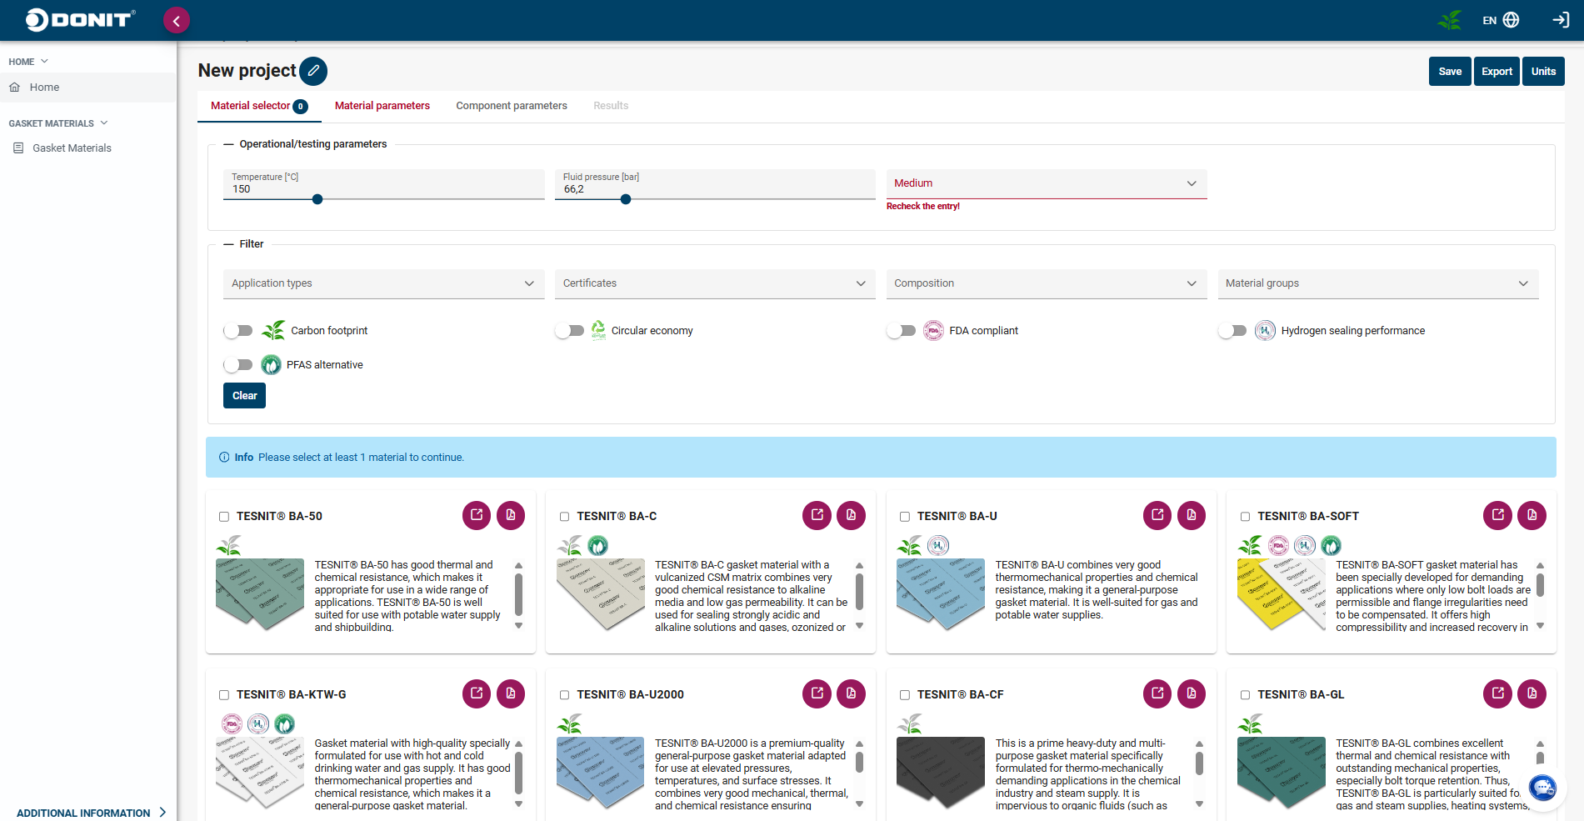This screenshot has height=821, width=1584.
Task: Open the language globe selector
Action: click(1511, 20)
